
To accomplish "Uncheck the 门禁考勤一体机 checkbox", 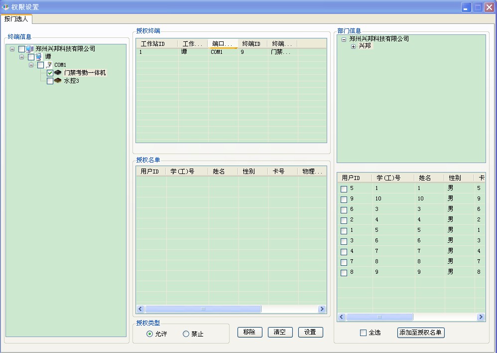I will pos(50,73).
